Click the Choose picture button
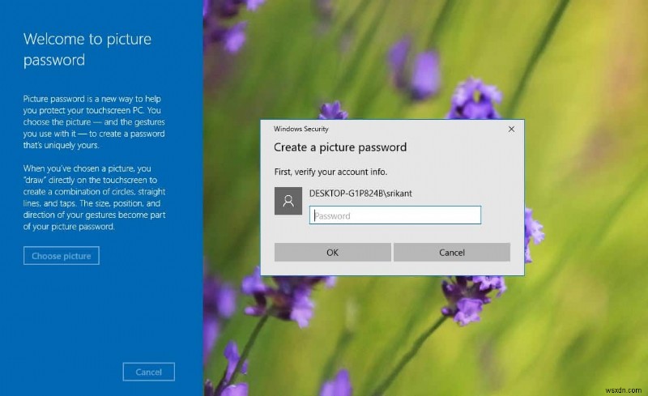This screenshot has width=648, height=396. pyautogui.click(x=62, y=256)
